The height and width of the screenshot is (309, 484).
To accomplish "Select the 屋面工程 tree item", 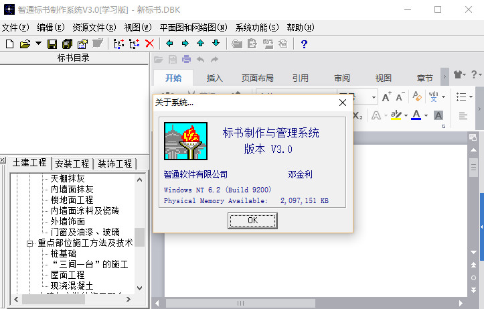I will (x=68, y=275).
